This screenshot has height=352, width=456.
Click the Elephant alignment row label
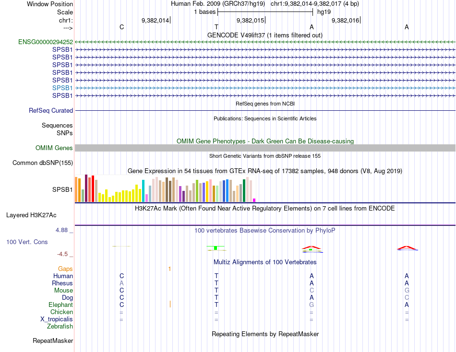[61, 305]
